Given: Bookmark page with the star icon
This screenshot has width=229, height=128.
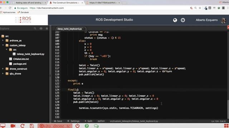Looking at the screenshot, I should 200,8.
